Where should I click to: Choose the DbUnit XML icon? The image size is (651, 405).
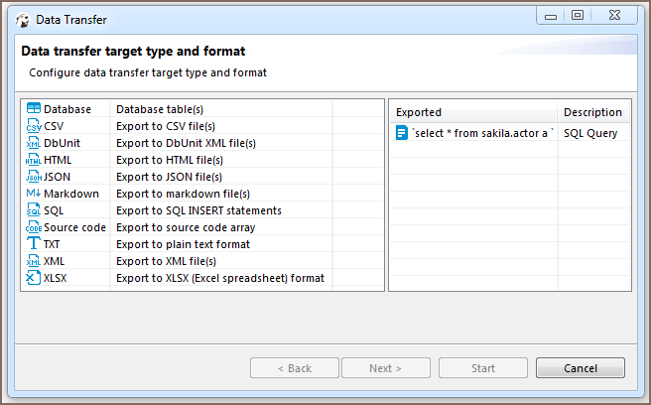(34, 143)
